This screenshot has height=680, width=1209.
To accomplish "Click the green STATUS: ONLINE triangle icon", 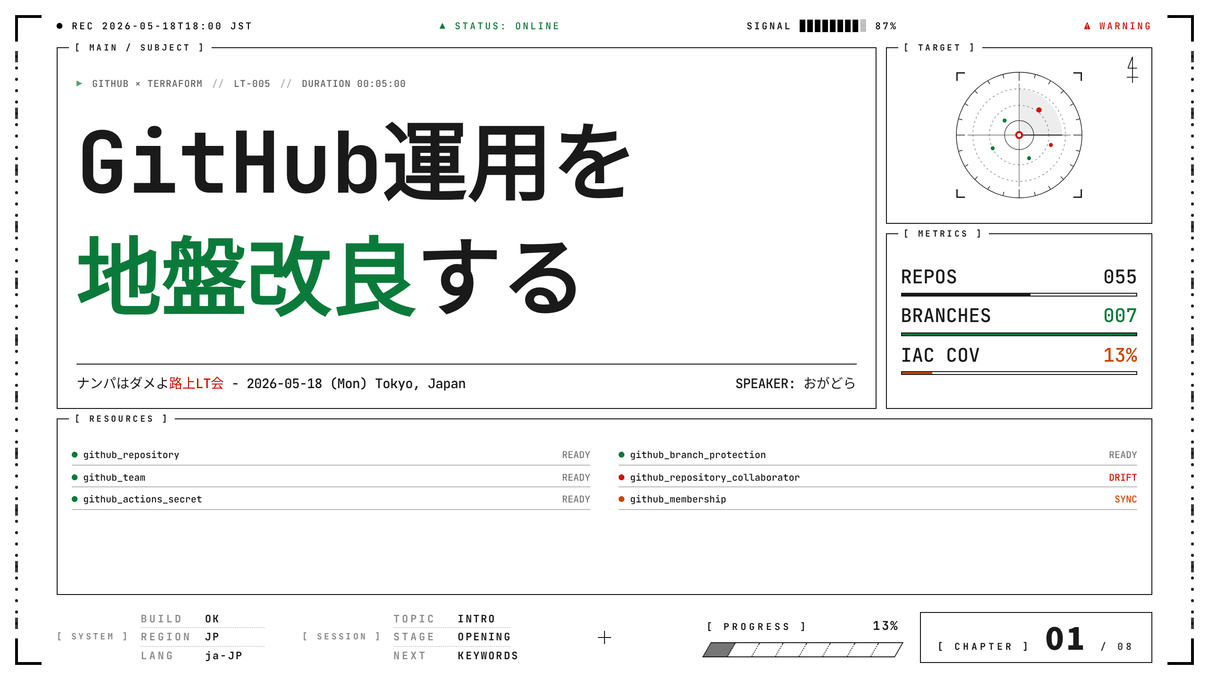I will coord(443,26).
